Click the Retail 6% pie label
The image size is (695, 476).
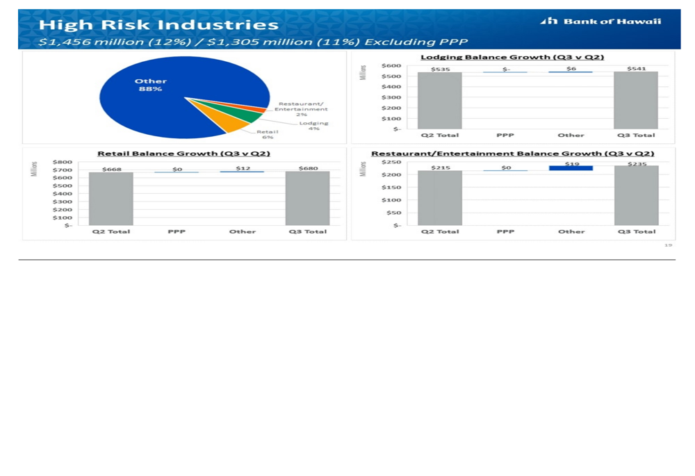tap(267, 134)
